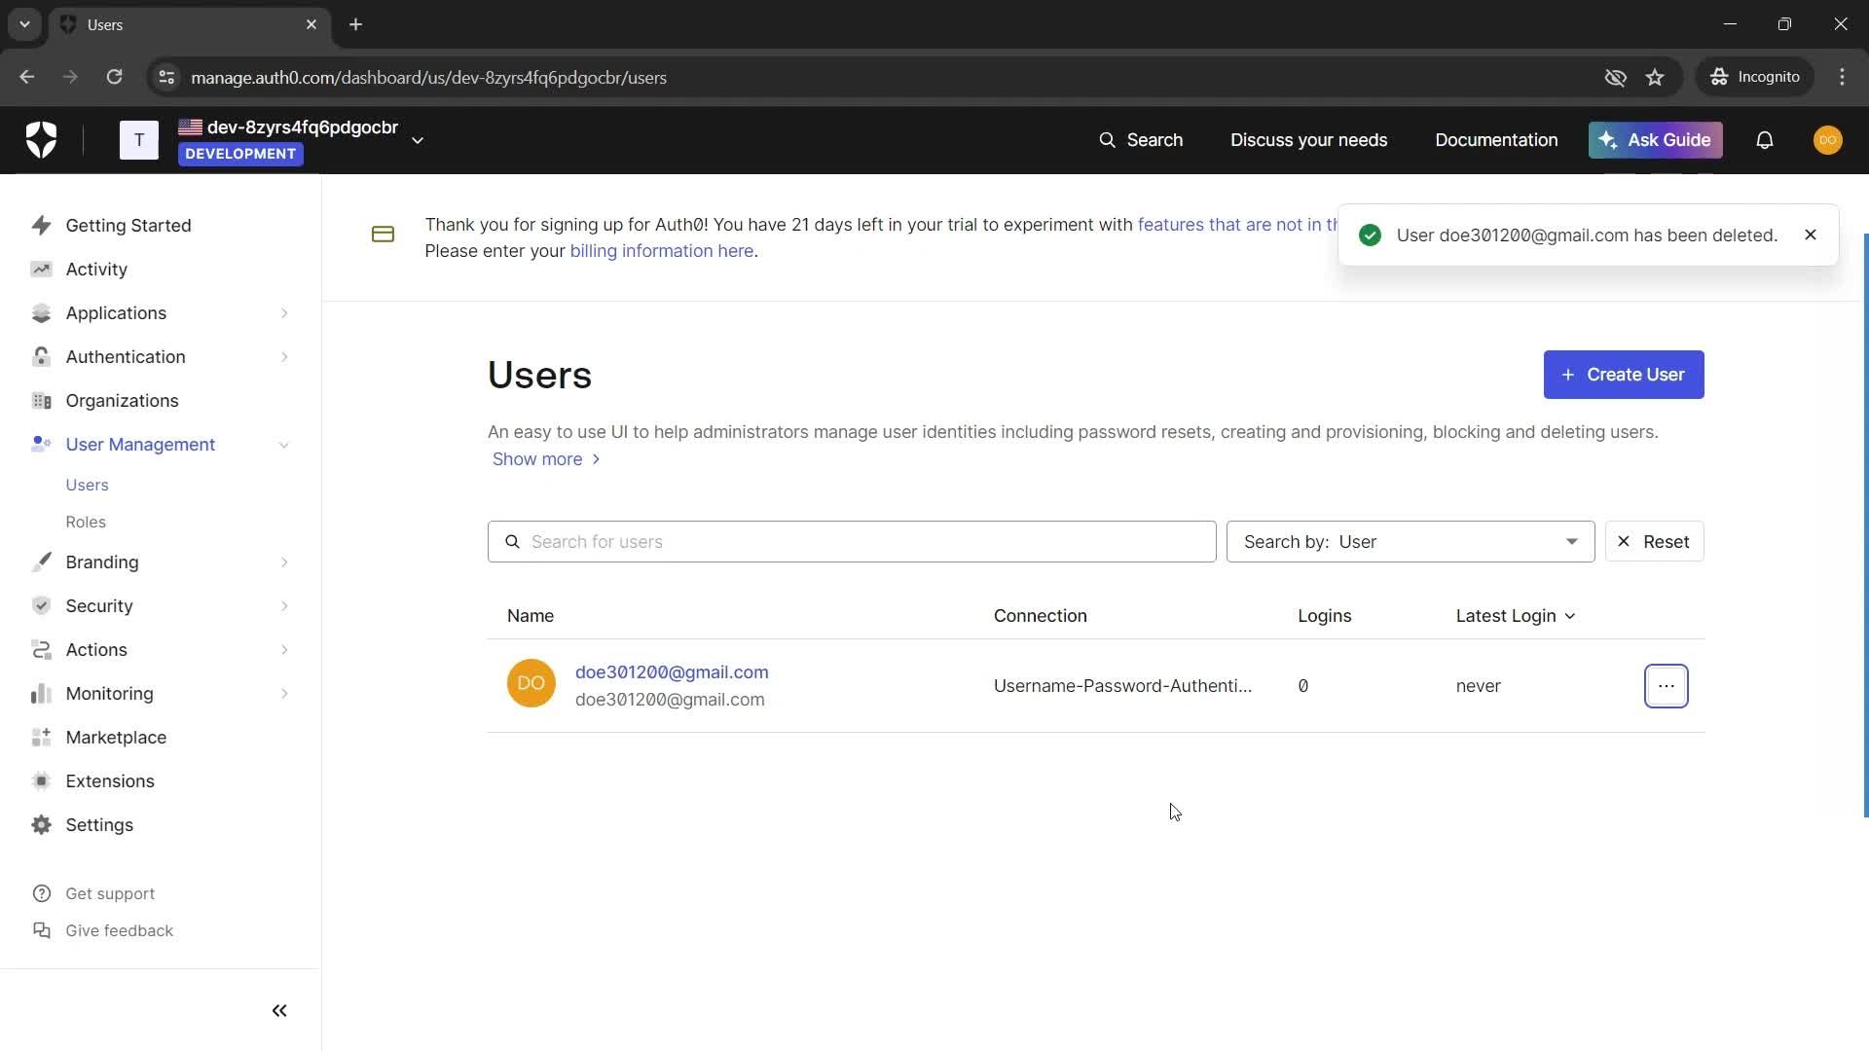Open the user row actions menu

(x=1666, y=686)
